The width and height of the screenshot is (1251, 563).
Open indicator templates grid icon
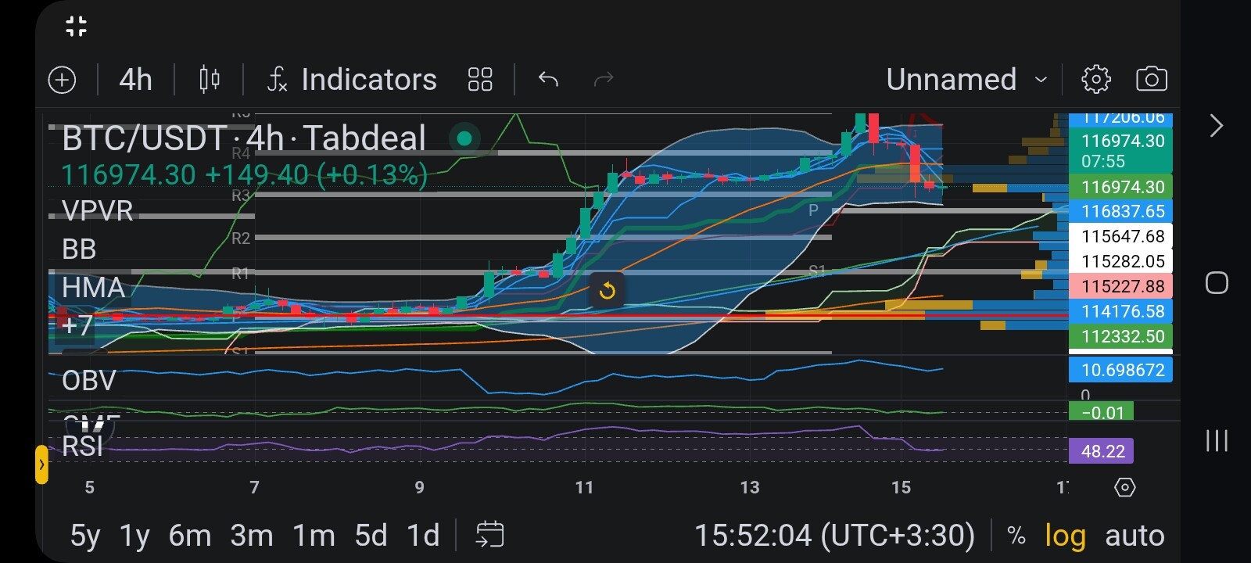(x=480, y=80)
